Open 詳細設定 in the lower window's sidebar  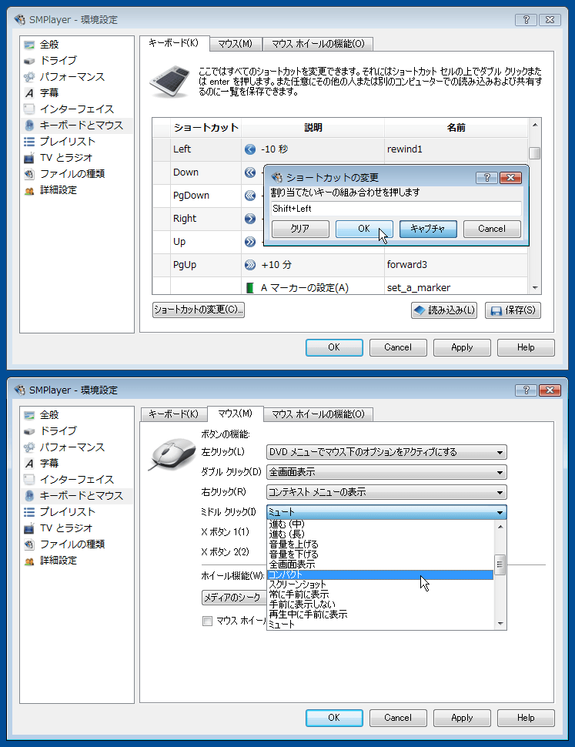(58, 561)
